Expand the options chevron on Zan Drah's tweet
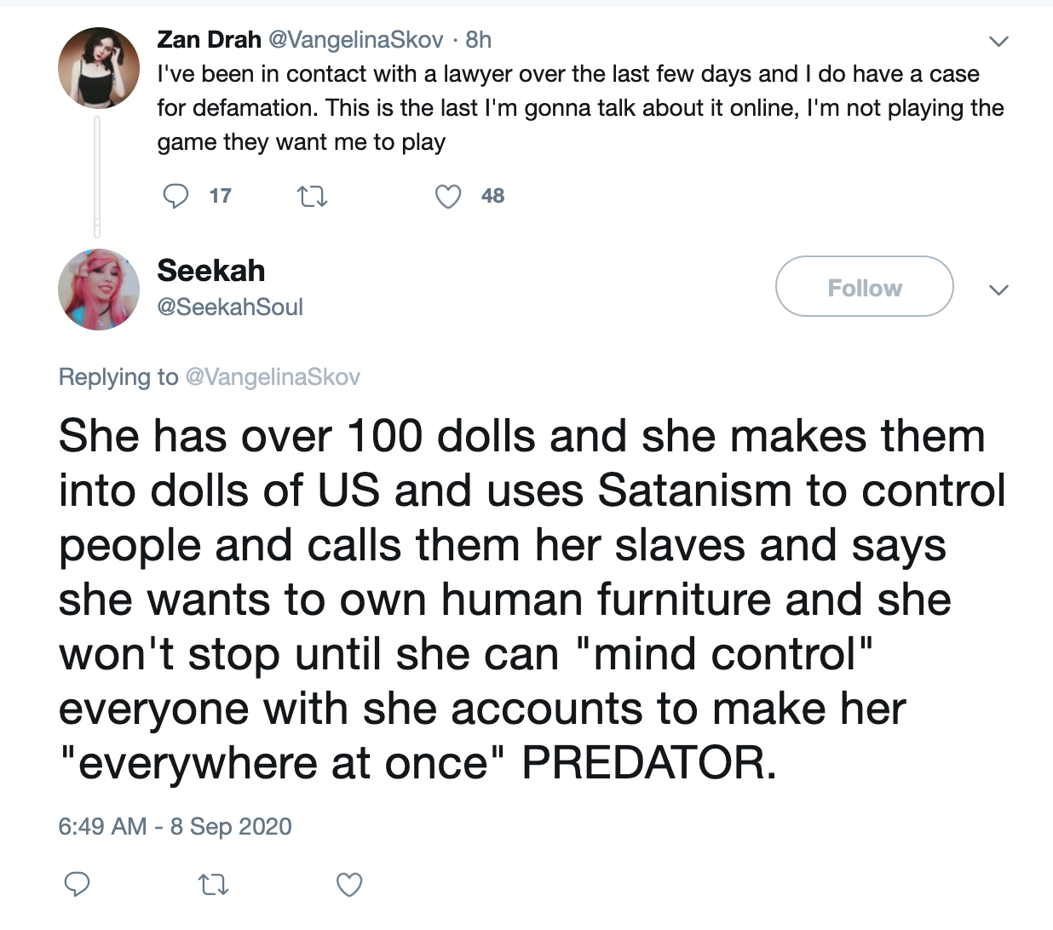The height and width of the screenshot is (930, 1053). pos(998,42)
